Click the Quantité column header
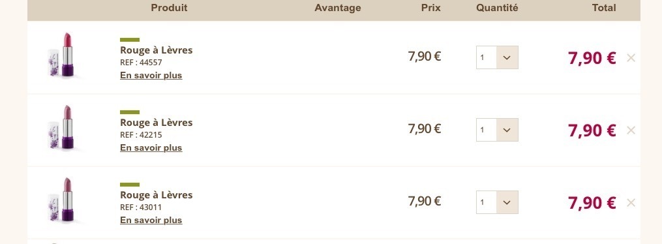The image size is (662, 244). 497,8
